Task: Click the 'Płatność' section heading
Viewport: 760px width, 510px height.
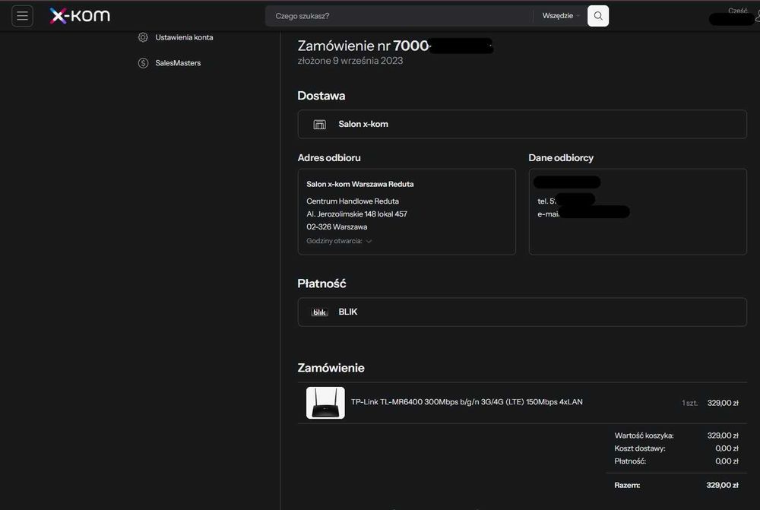Action: pyautogui.click(x=321, y=284)
